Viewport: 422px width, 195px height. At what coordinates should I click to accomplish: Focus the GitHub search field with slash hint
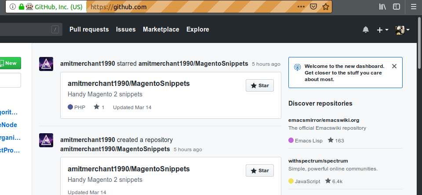tap(31, 29)
